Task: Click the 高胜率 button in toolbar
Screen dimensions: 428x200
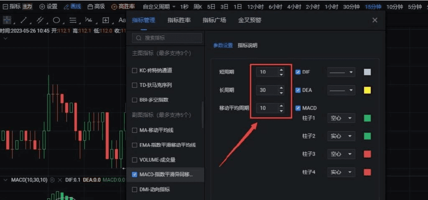Action: coord(123,7)
